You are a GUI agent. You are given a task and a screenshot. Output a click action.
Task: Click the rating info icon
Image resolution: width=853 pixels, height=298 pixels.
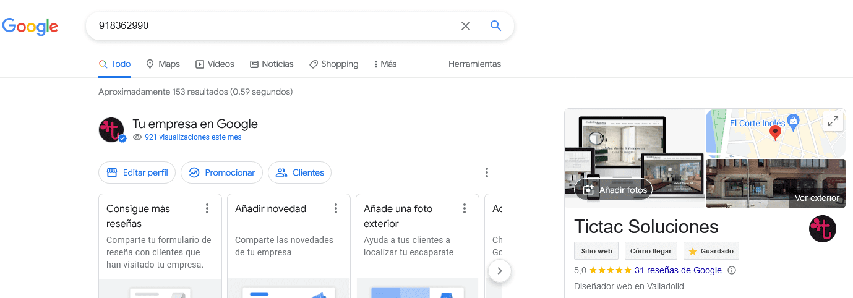coord(732,270)
